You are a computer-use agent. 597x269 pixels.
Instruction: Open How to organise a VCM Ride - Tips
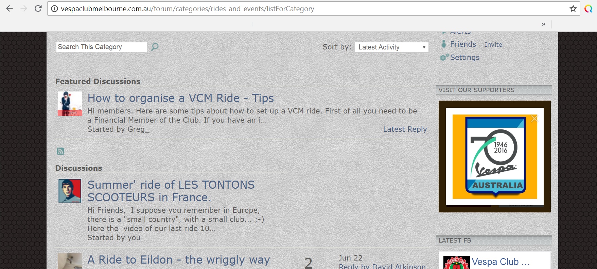pos(180,98)
